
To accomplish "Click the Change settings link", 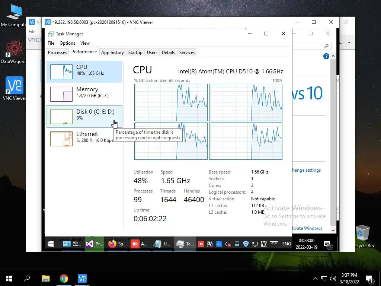I will (307, 170).
